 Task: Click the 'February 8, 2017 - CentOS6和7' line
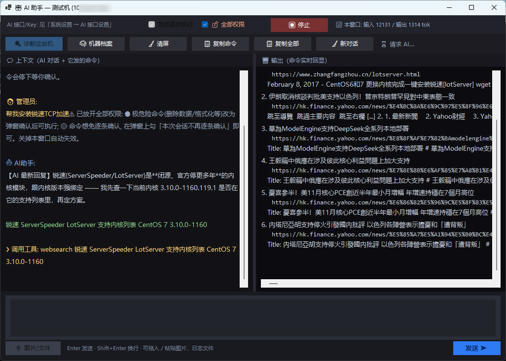click(x=379, y=84)
